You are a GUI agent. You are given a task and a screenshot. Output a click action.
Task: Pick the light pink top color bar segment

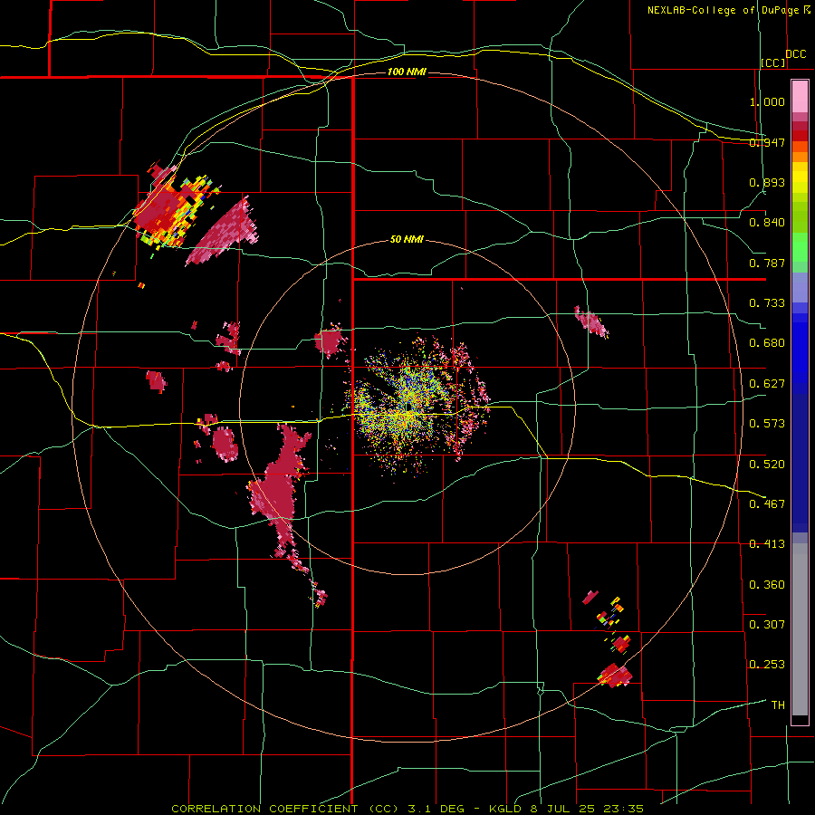point(800,97)
